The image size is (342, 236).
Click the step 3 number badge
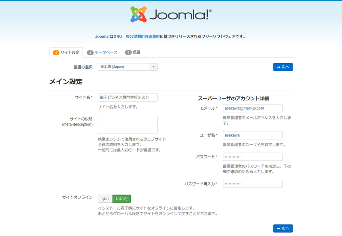pos(128,52)
